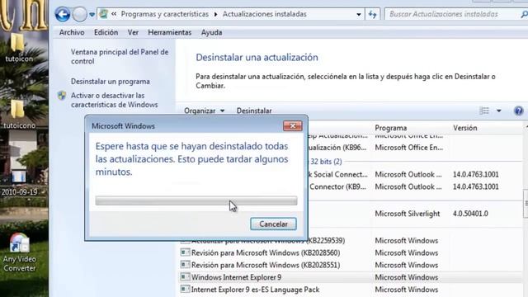Open the Ayuda menu

211,33
